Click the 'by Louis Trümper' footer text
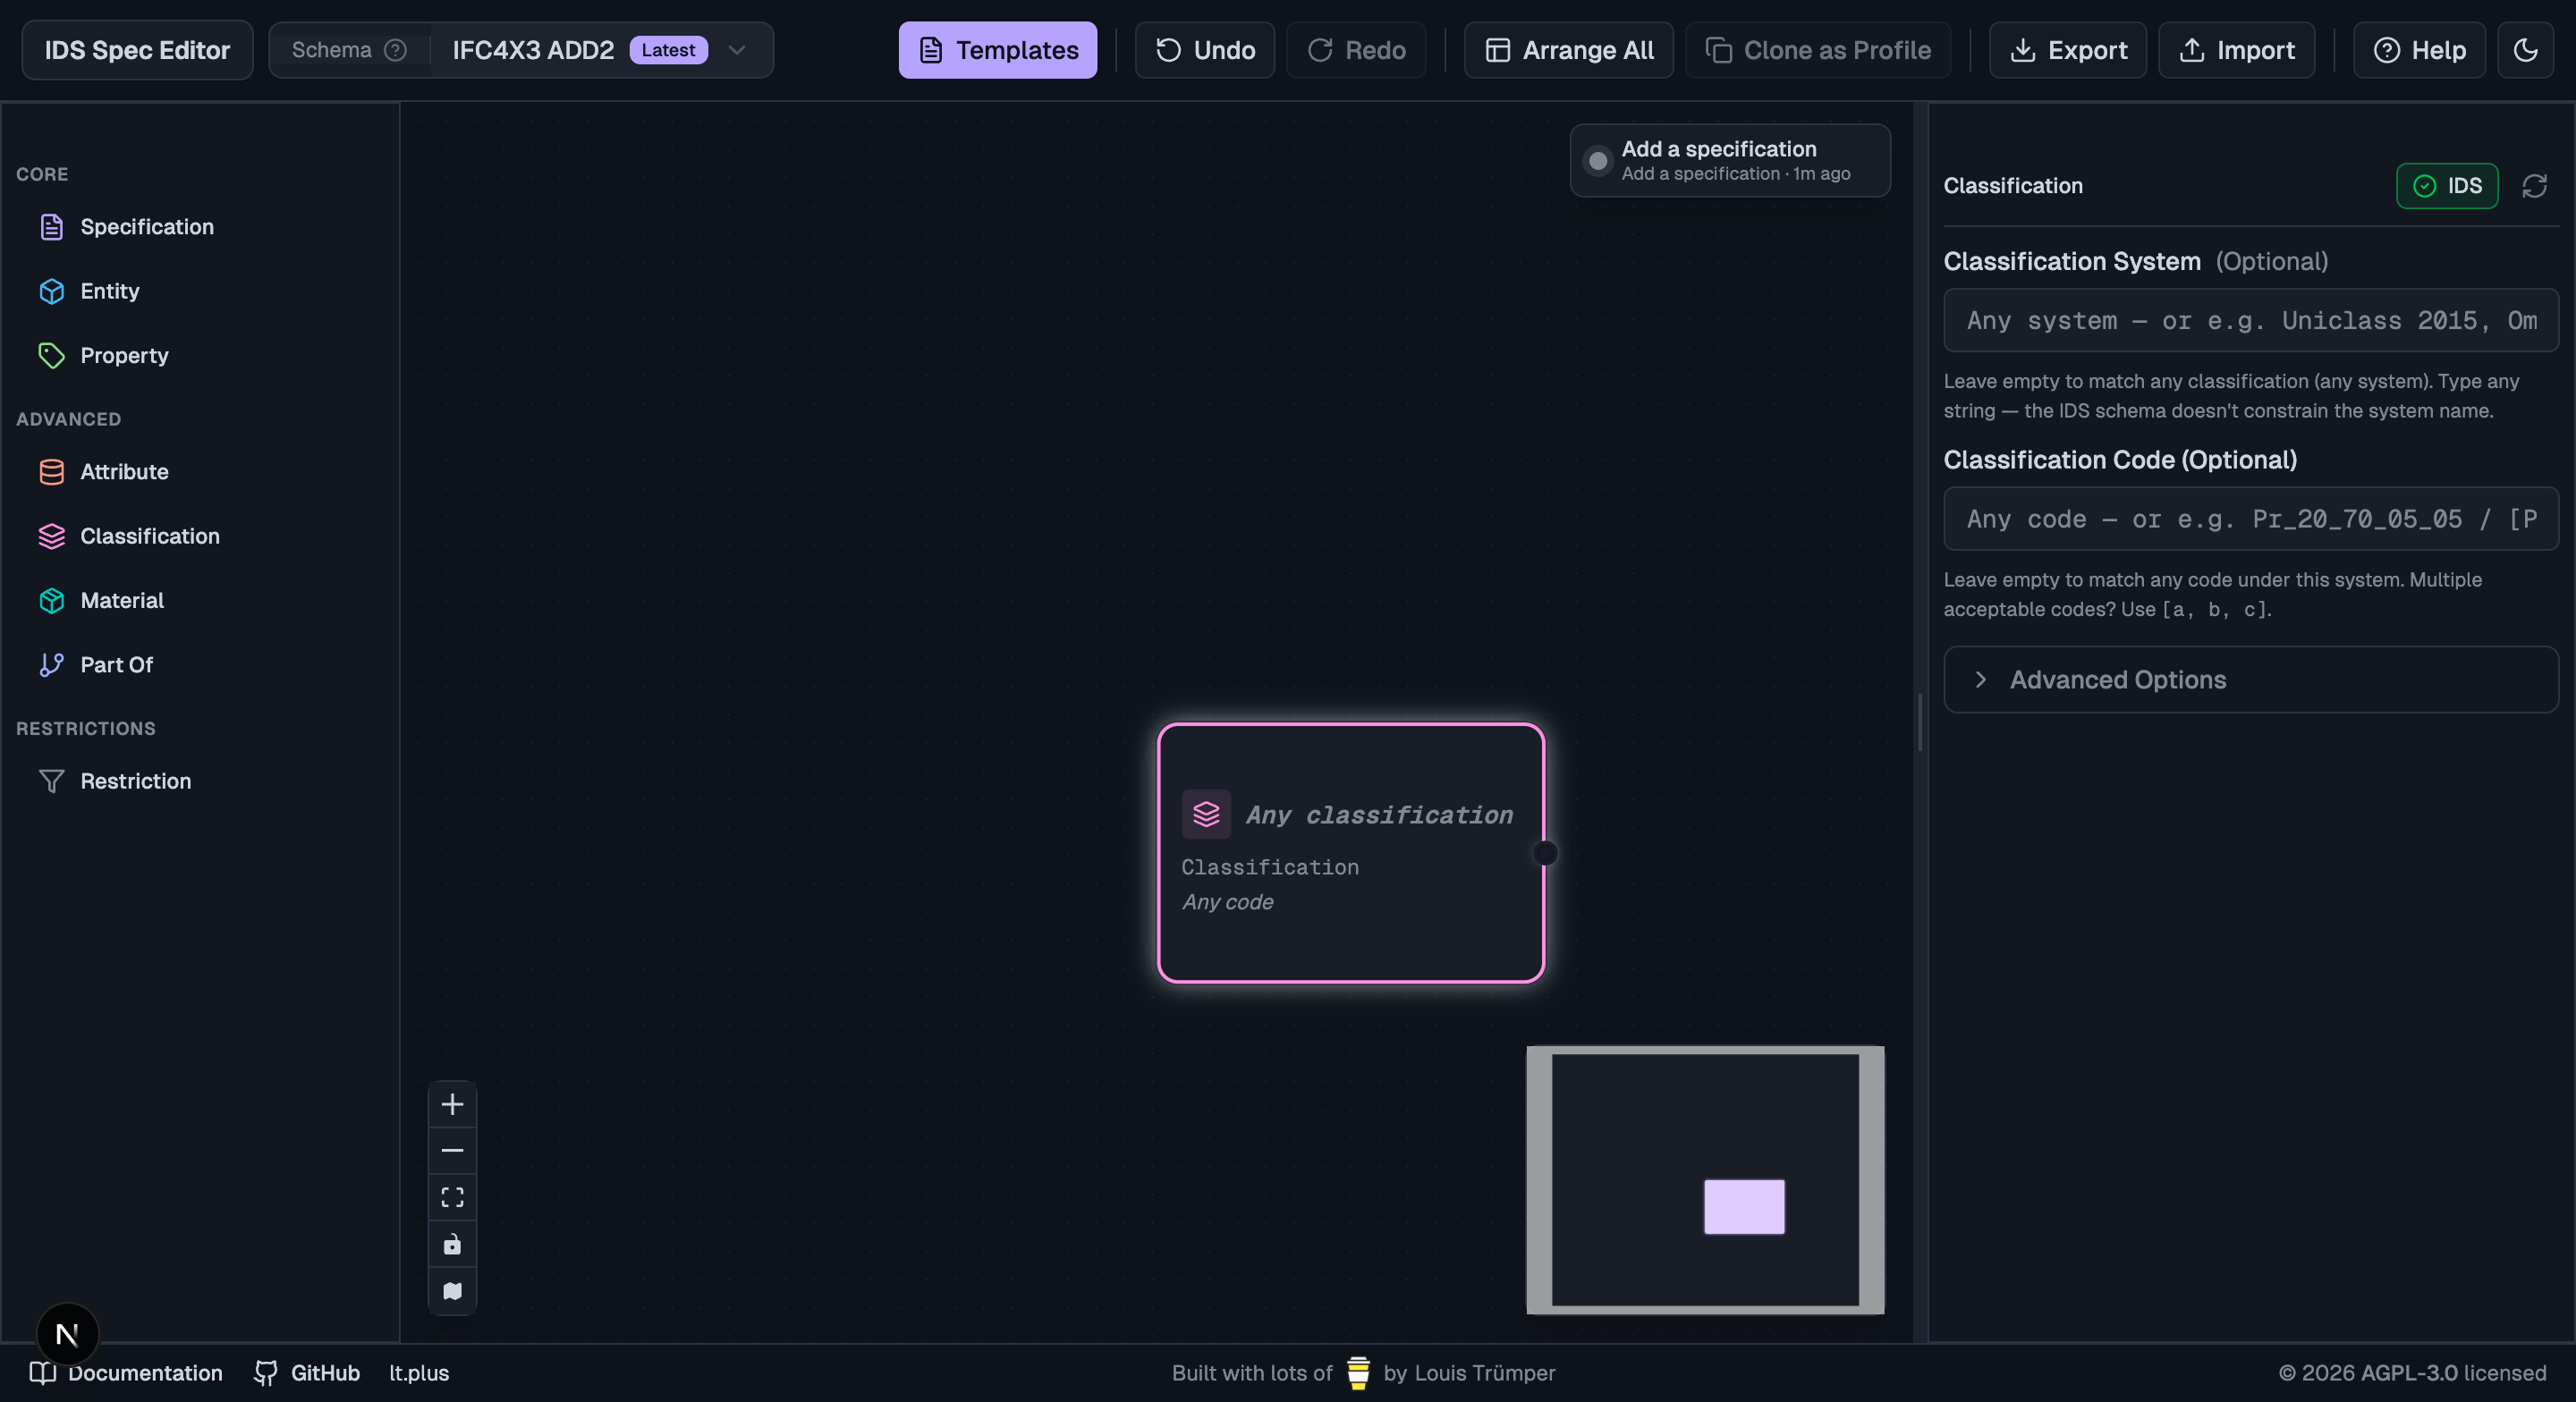Viewport: 2576px width, 1402px height. click(x=1469, y=1373)
